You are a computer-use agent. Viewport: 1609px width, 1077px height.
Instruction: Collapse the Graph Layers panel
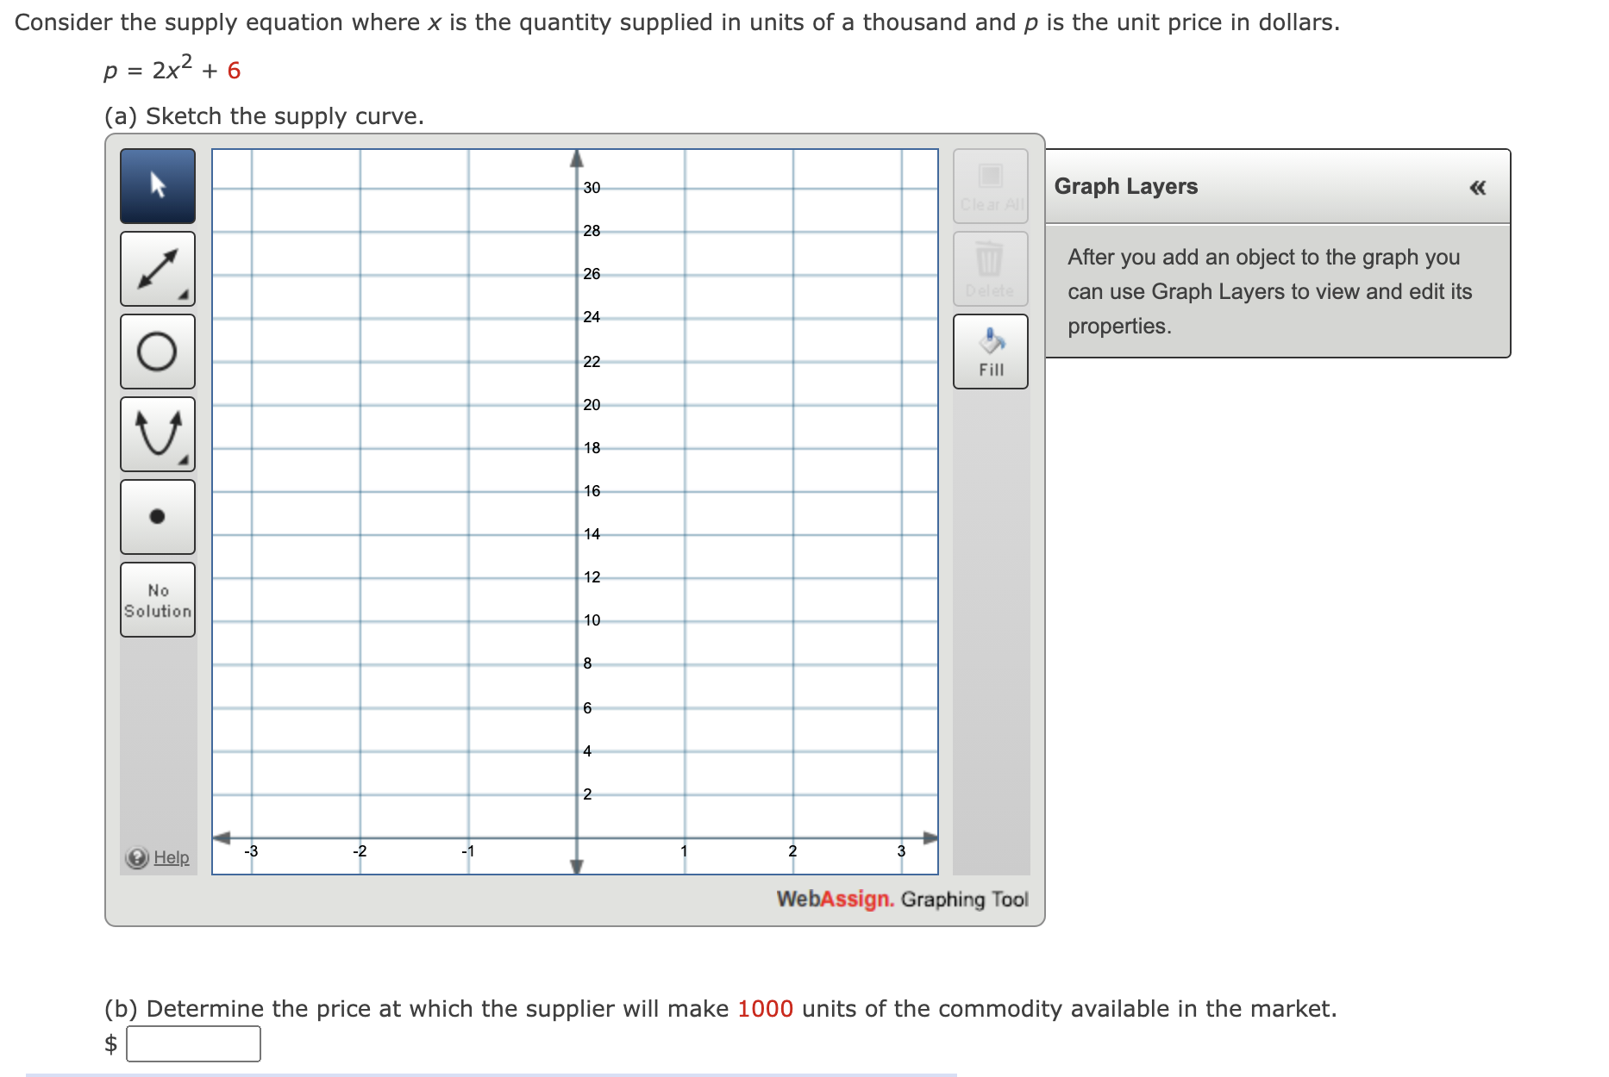(x=1477, y=187)
